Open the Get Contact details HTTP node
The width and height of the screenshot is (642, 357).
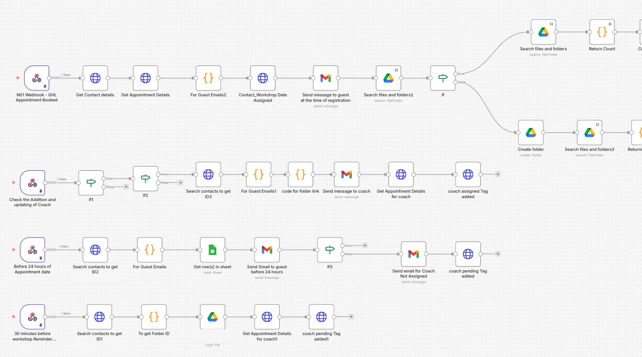pyautogui.click(x=95, y=78)
